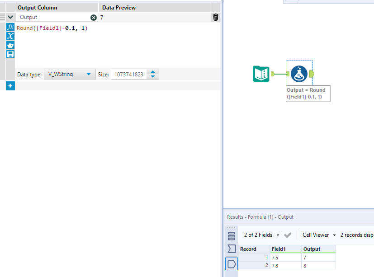Viewport: 374px width, 277px height.
Task: Save the expression with the save icon
Action: (x=10, y=54)
